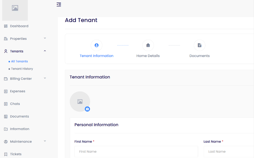Expand the Maintenance submenu chevron

tap(45, 141)
